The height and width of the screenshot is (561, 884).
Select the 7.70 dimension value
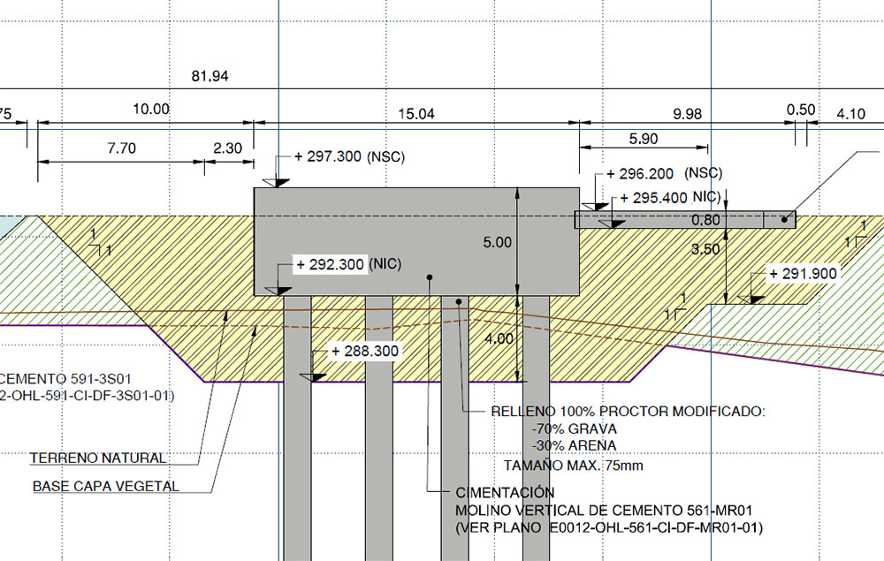tap(121, 148)
